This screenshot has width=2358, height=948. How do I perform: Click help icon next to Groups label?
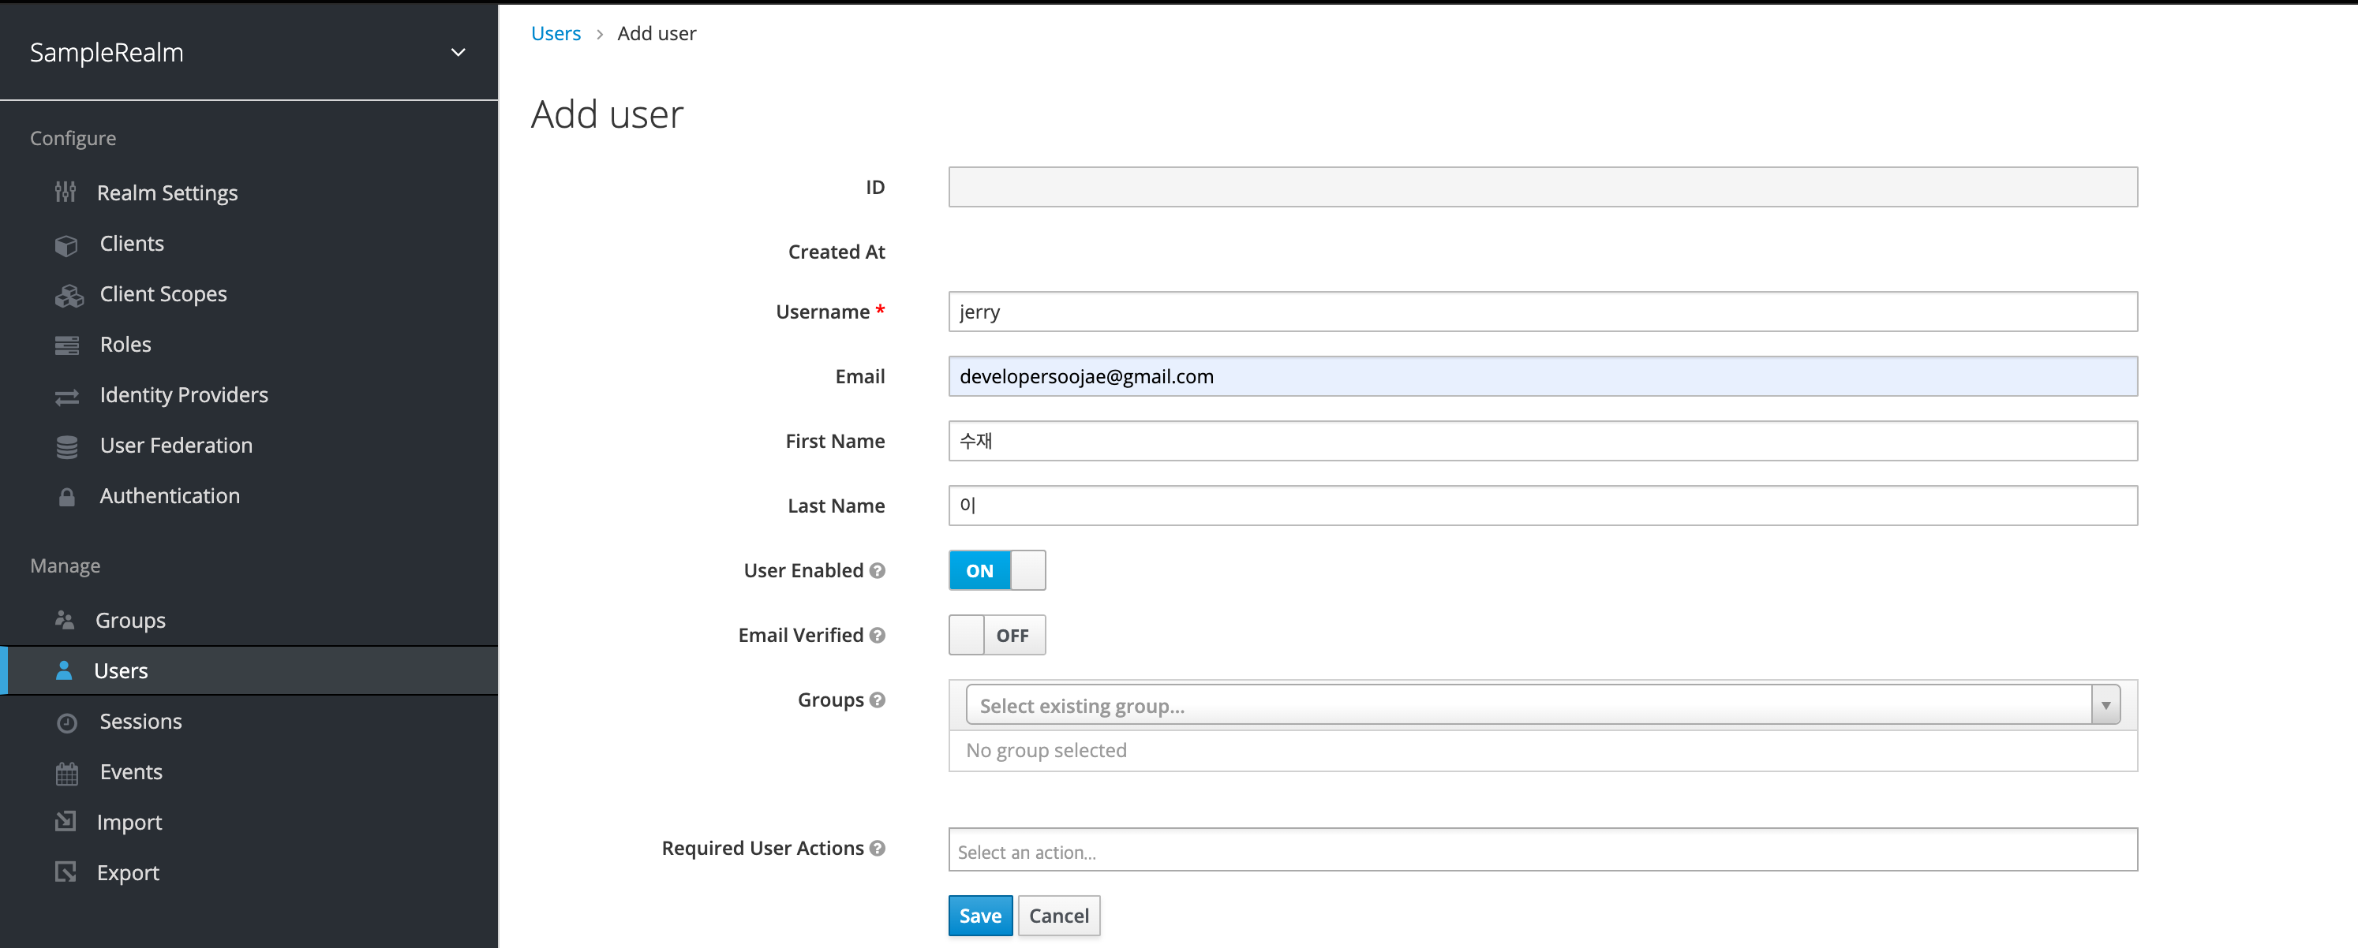pyautogui.click(x=877, y=700)
